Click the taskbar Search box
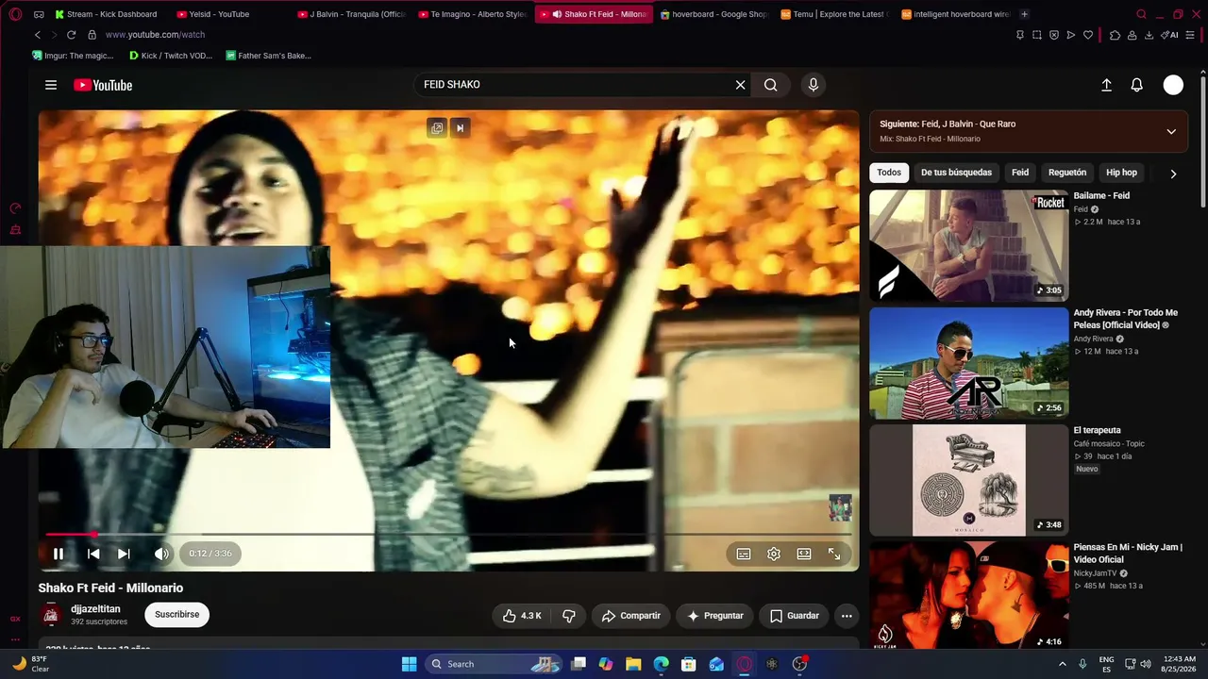Screen dimensions: 1208x679 coord(495,664)
